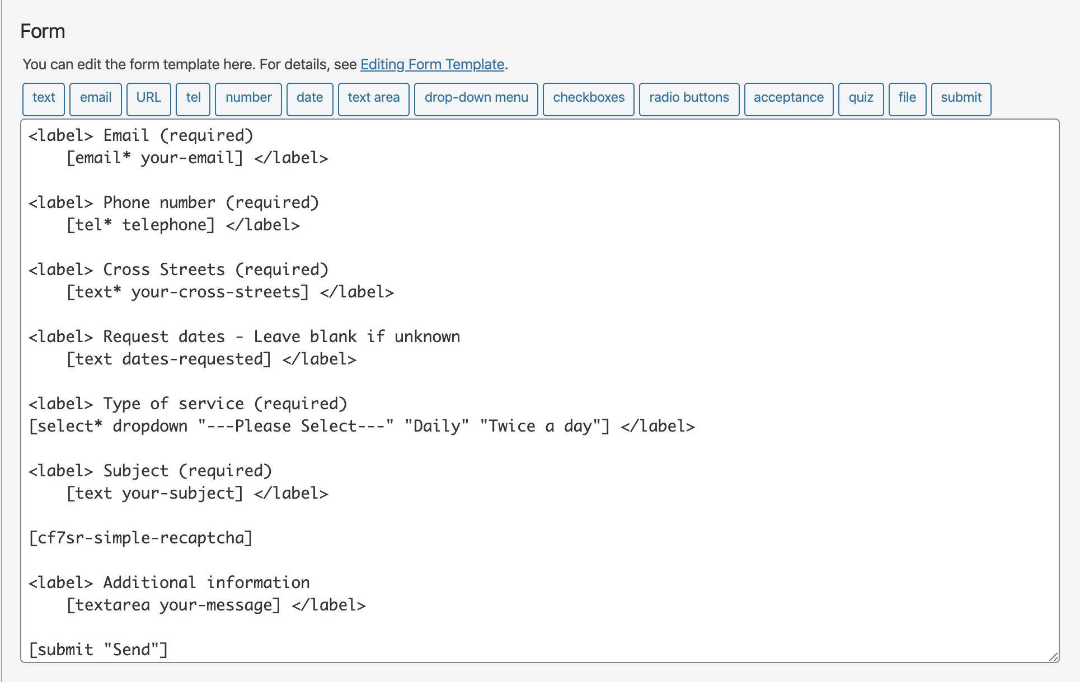This screenshot has height=682, width=1080.
Task: Click the tel tag button
Action: tap(193, 99)
